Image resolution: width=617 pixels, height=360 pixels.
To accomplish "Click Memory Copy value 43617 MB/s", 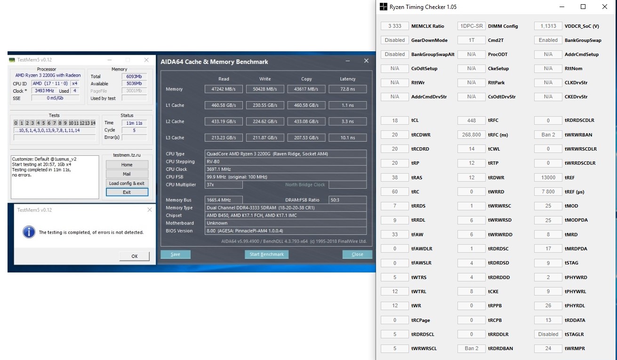I will pos(306,89).
